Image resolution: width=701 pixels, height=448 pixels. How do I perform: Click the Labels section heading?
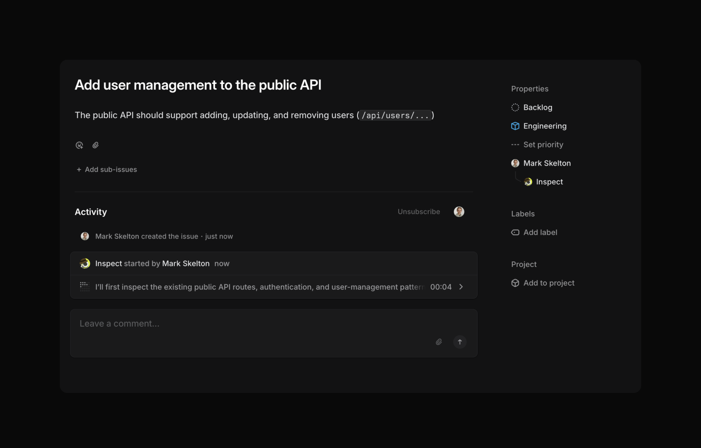click(523, 214)
